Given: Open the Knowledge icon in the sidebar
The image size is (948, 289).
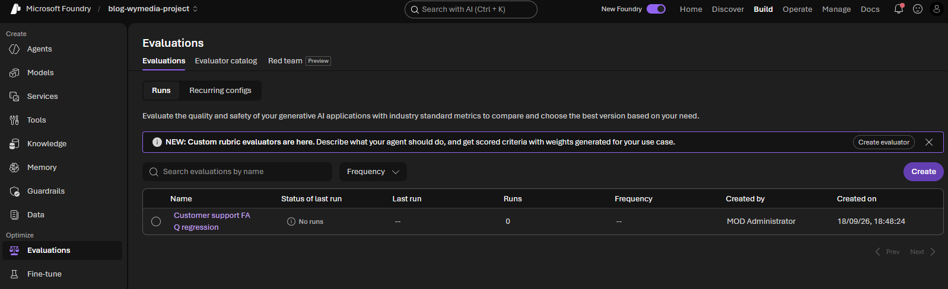Looking at the screenshot, I should coord(15,144).
